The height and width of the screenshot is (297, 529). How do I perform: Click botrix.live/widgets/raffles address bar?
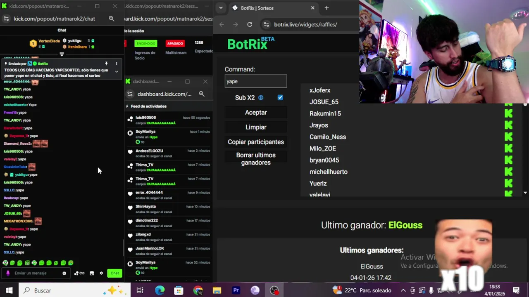306,24
